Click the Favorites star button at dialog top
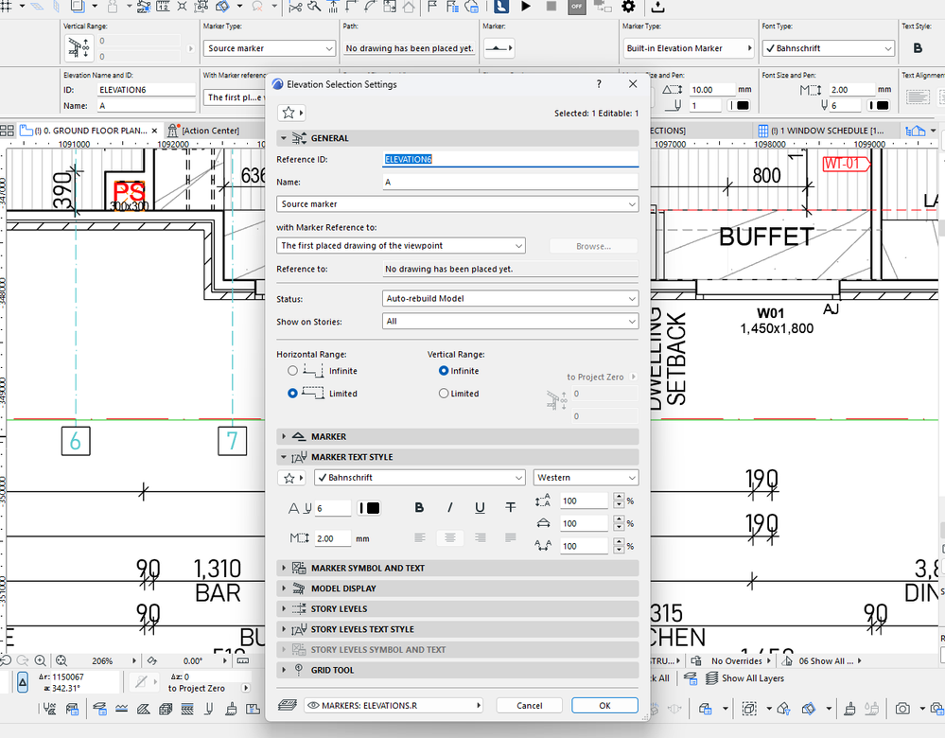This screenshot has height=738, width=945. click(291, 113)
